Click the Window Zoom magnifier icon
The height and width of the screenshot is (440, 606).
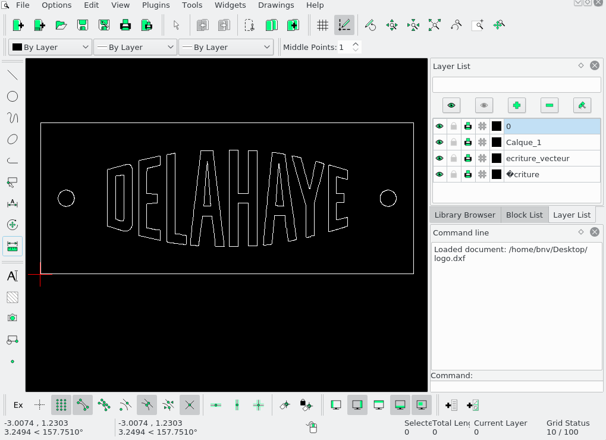click(x=478, y=26)
